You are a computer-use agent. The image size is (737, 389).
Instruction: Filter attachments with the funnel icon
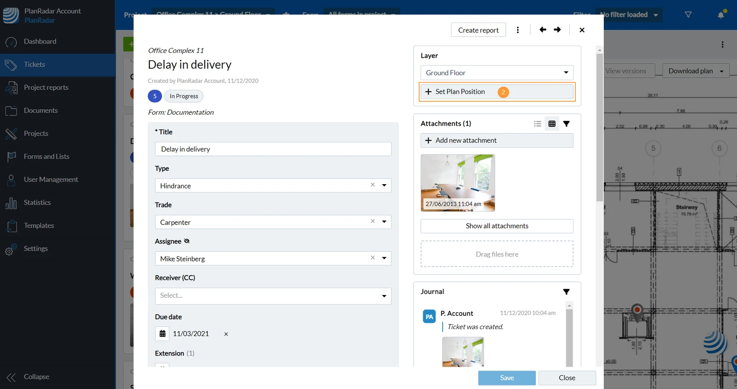click(567, 124)
